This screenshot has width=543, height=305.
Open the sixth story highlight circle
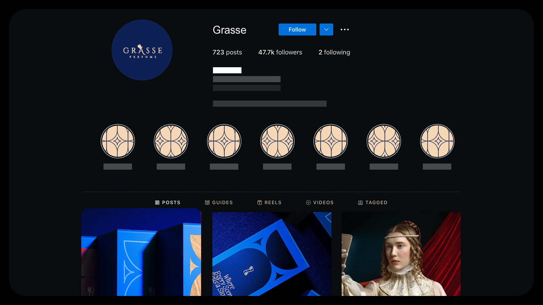click(384, 141)
